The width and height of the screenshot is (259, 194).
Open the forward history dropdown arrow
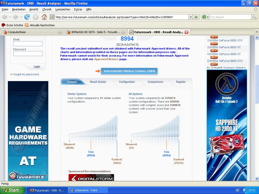(21, 17)
